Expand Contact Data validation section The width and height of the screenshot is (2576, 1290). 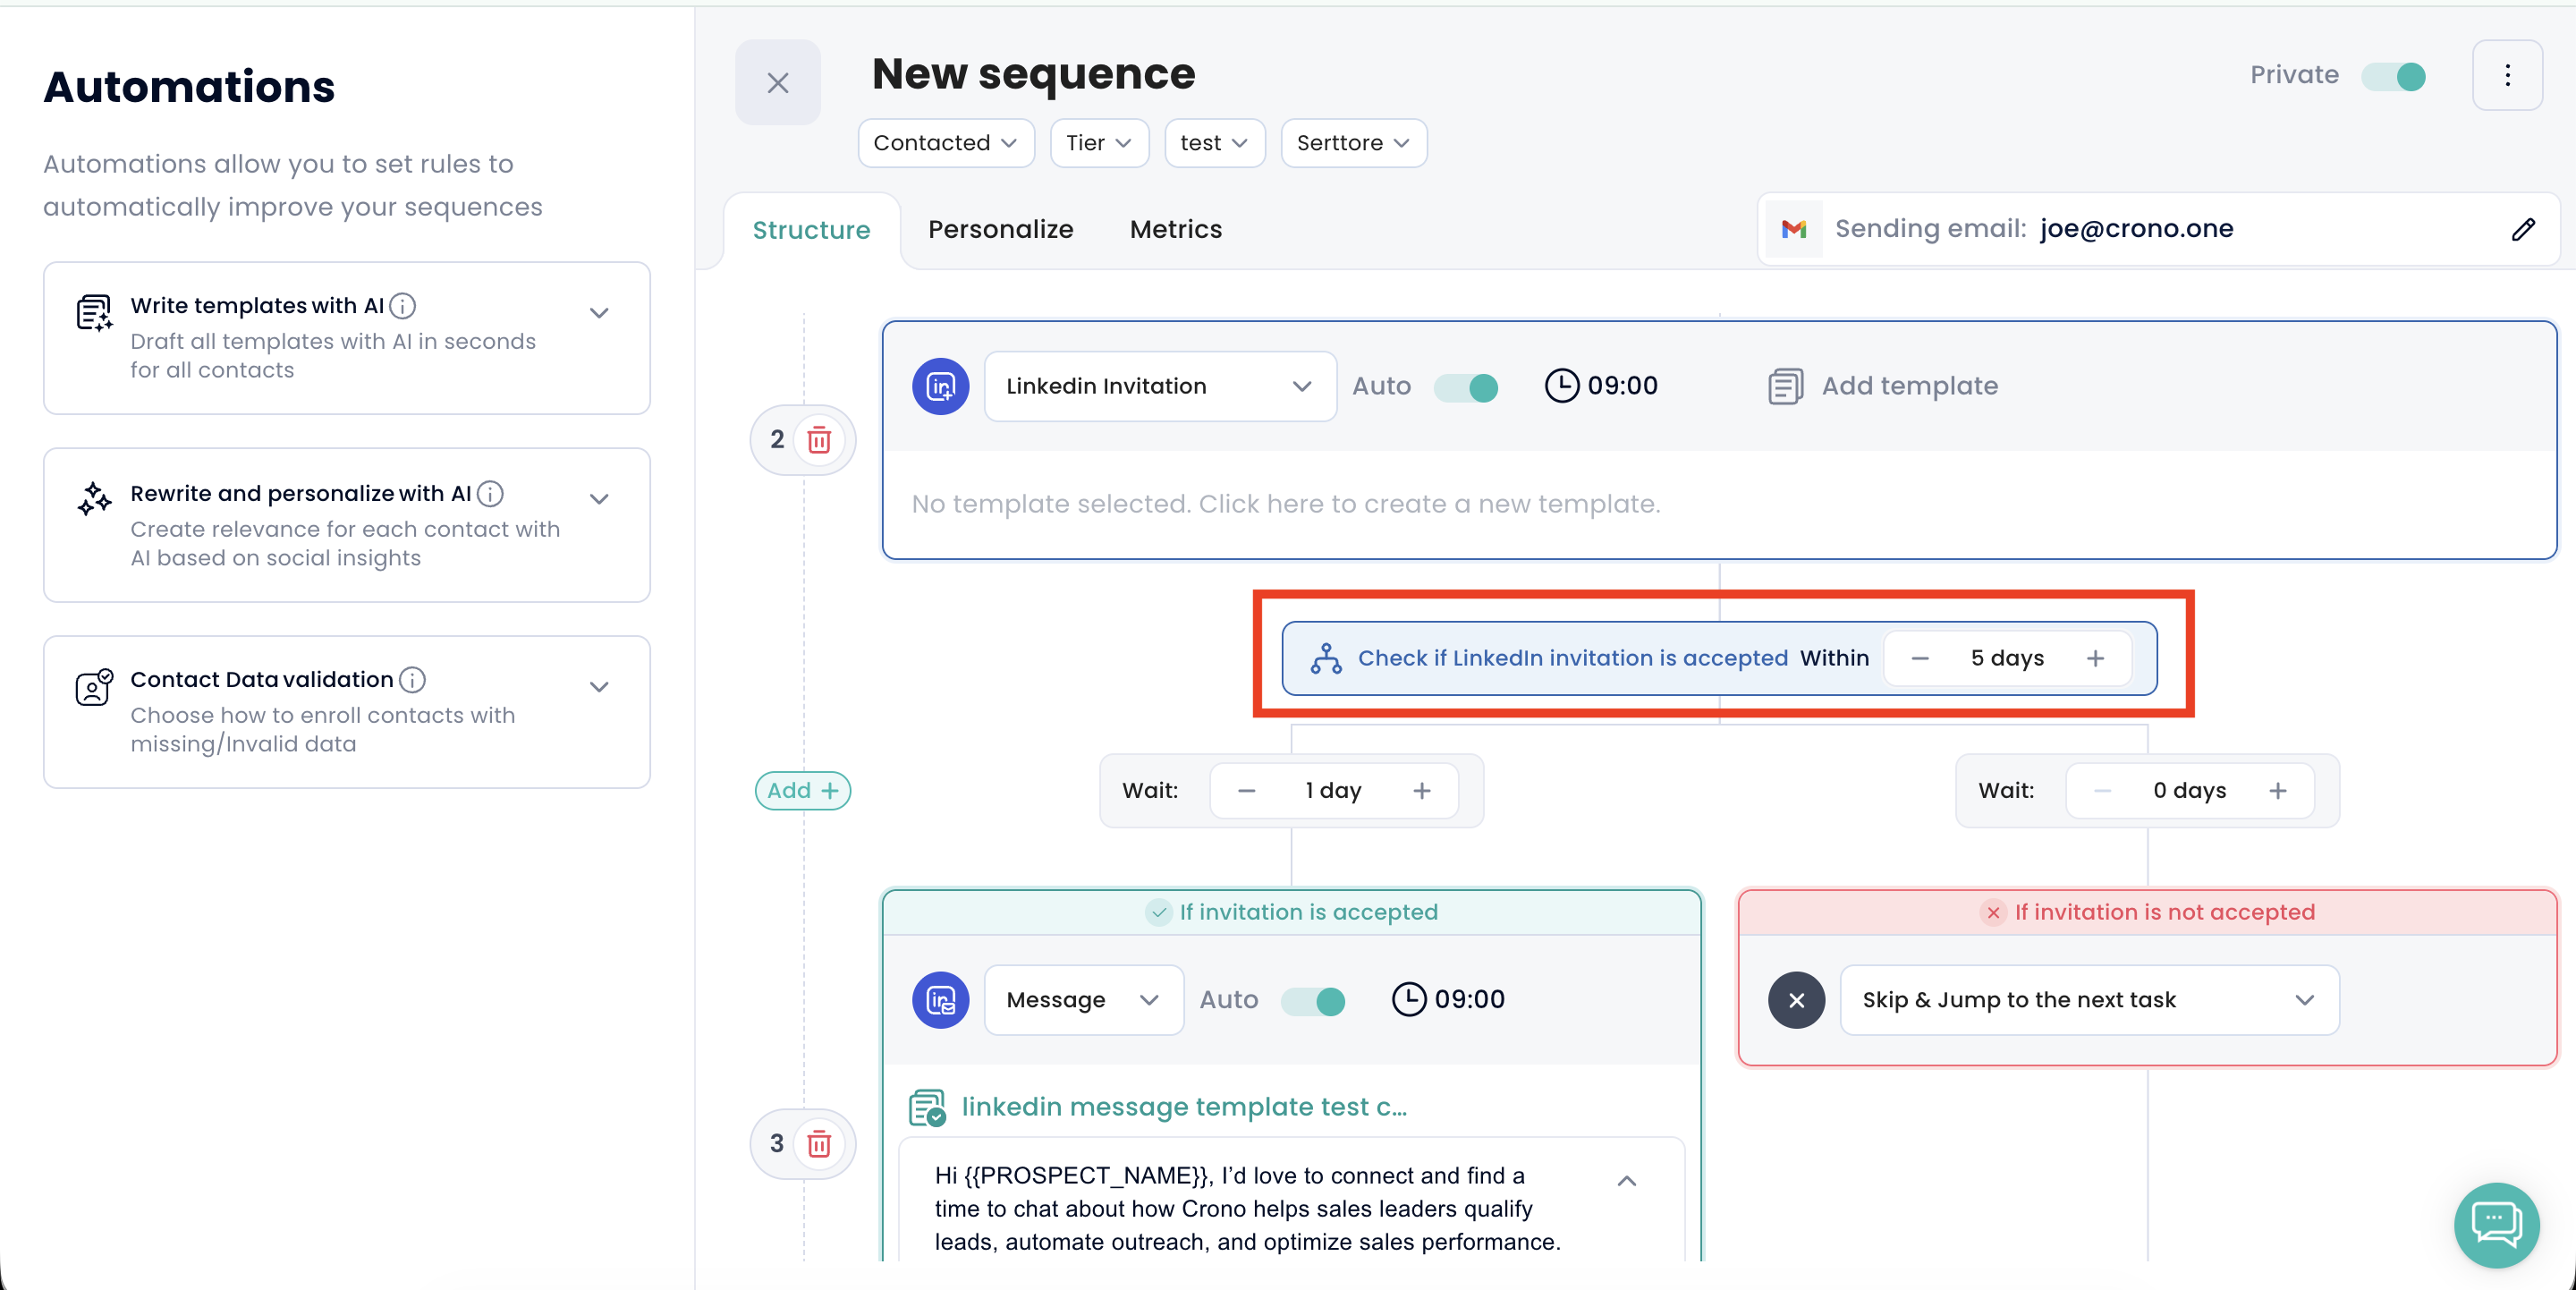tap(599, 686)
